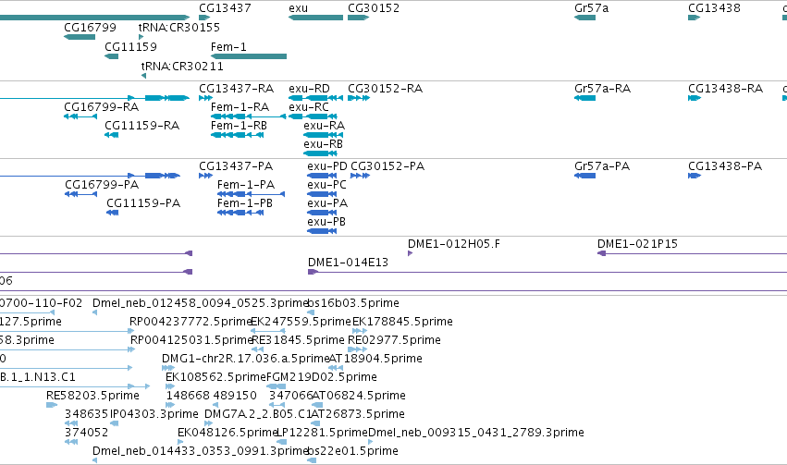Select the bs22e01.5prime EST label
Viewport: 787px width, 465px height.
click(353, 451)
